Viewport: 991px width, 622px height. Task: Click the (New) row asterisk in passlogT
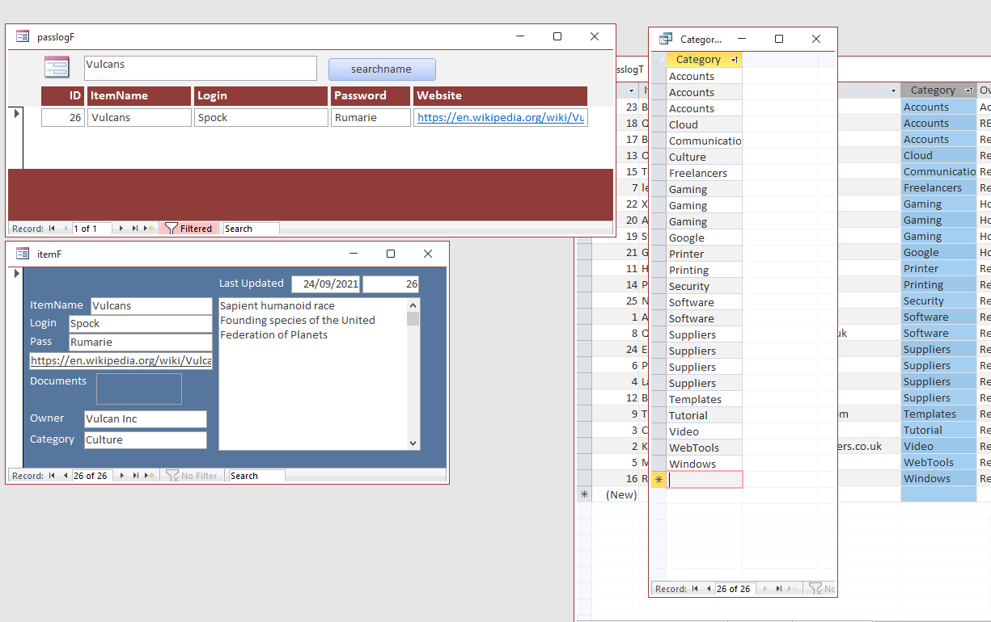point(584,494)
